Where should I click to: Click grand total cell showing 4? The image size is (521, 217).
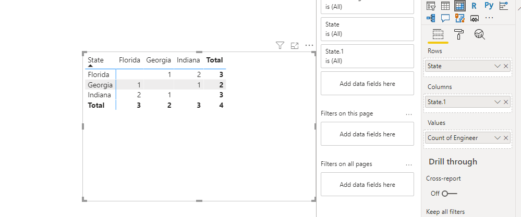click(x=221, y=105)
